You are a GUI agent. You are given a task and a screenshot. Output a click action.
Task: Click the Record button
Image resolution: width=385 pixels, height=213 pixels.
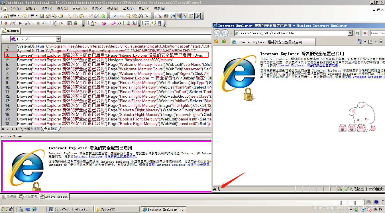(10, 23)
